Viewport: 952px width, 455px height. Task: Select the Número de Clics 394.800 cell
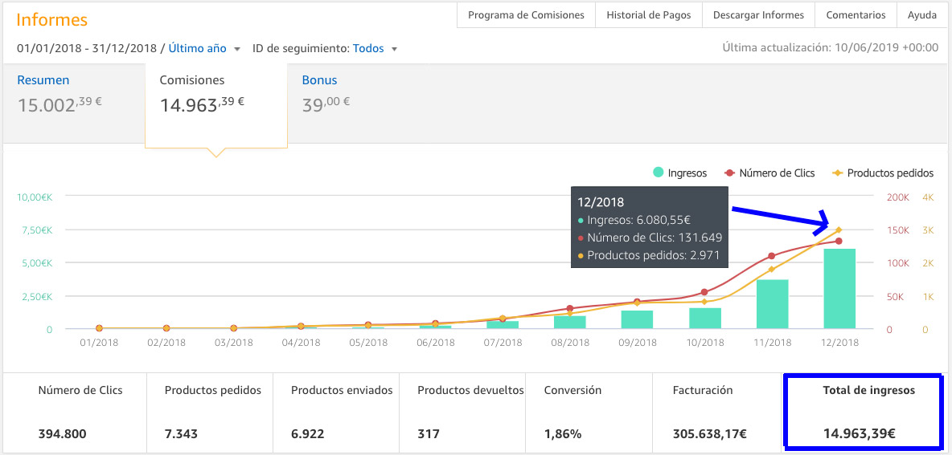(76, 412)
